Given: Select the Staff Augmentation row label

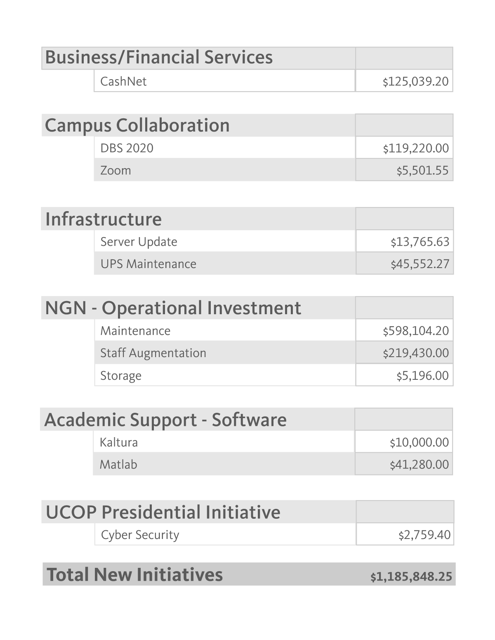Looking at the screenshot, I should 153,353.
